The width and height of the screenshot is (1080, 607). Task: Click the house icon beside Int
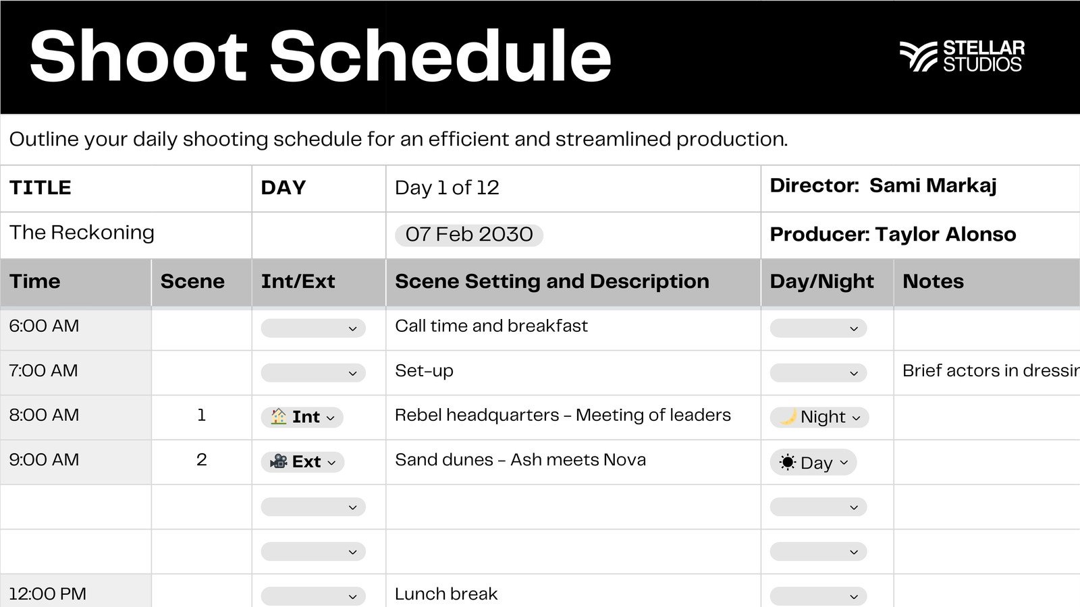coord(279,417)
